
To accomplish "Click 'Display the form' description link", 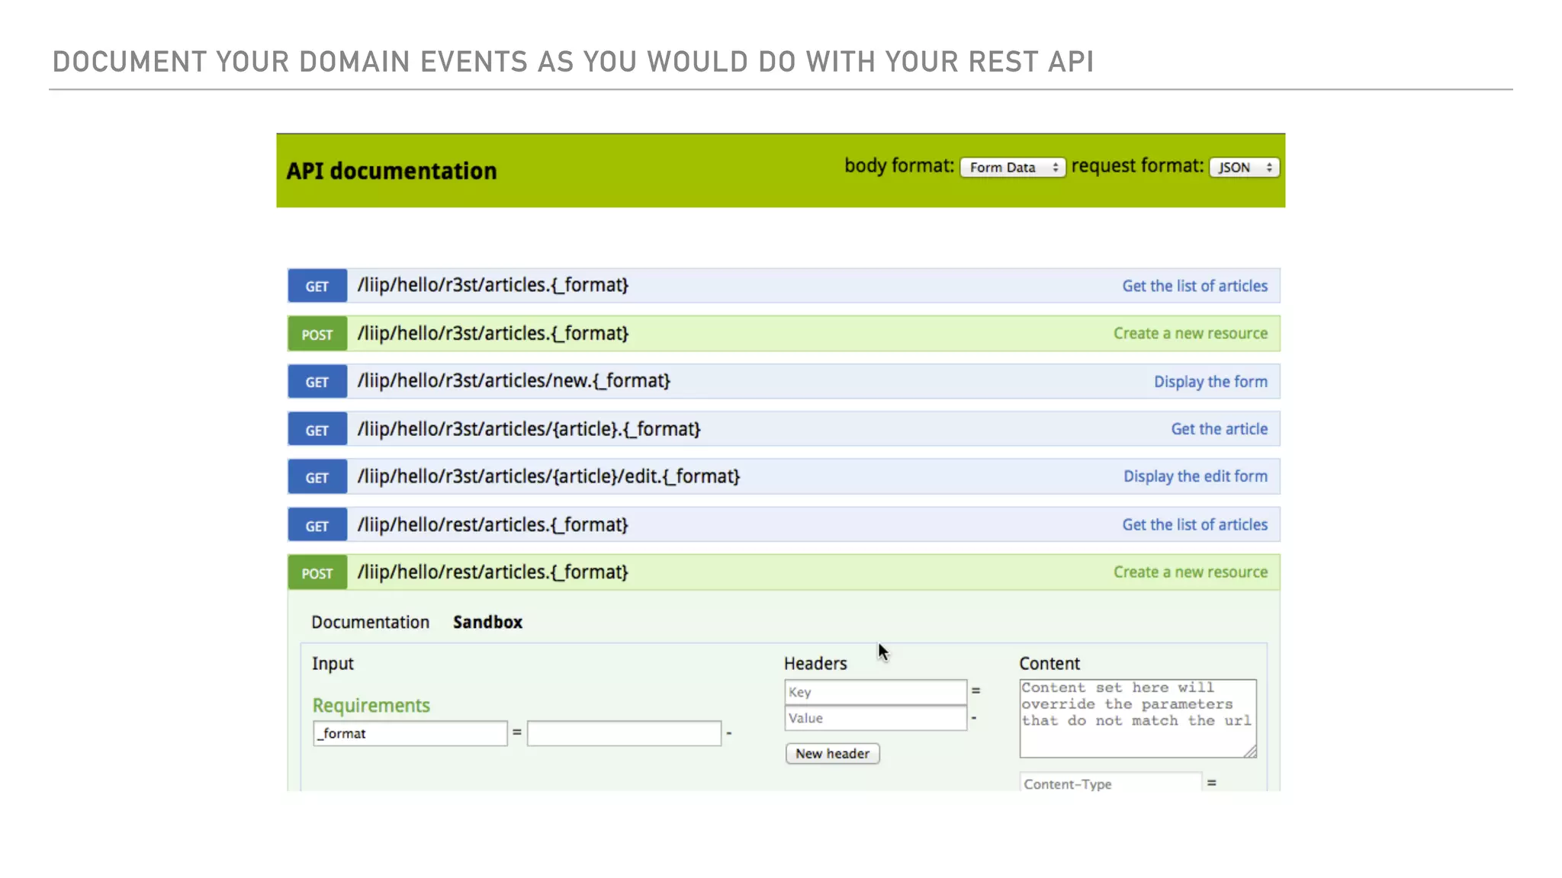I will pos(1210,382).
